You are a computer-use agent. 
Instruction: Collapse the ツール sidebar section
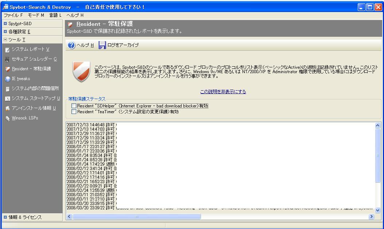[x=5, y=40]
